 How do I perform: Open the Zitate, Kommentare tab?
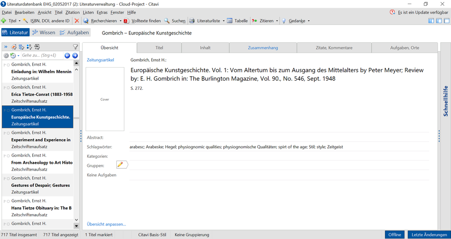click(x=334, y=48)
